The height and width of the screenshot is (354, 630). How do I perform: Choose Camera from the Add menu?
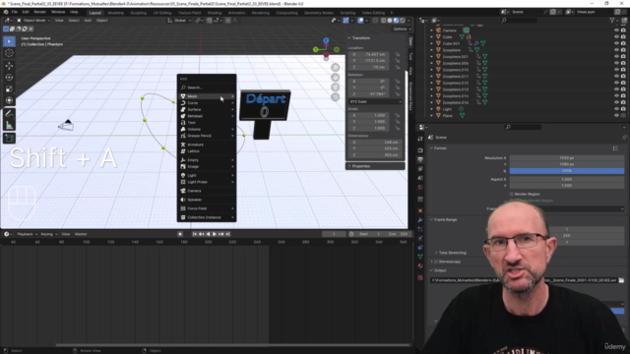[x=207, y=191]
